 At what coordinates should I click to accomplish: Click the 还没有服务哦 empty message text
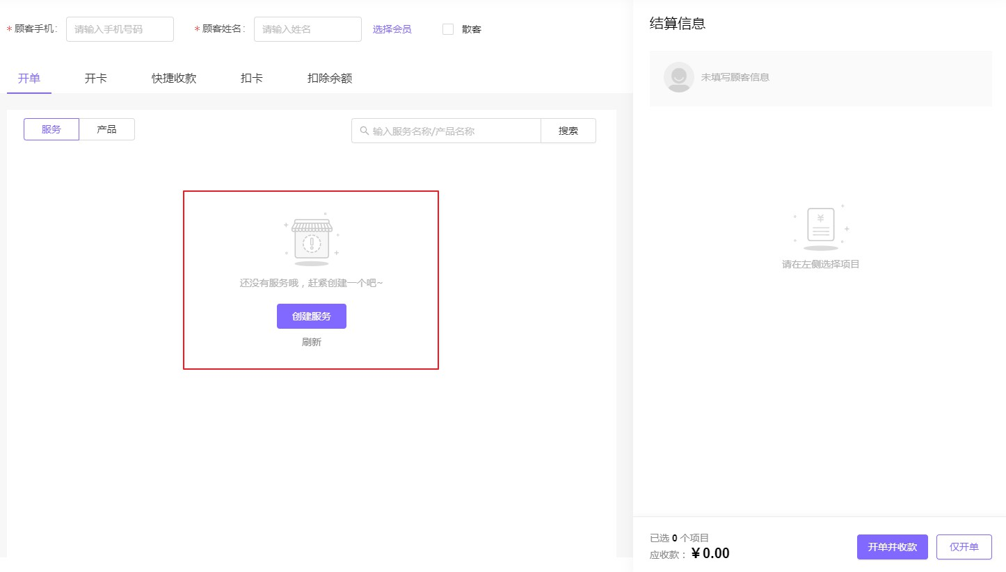pyautogui.click(x=312, y=283)
